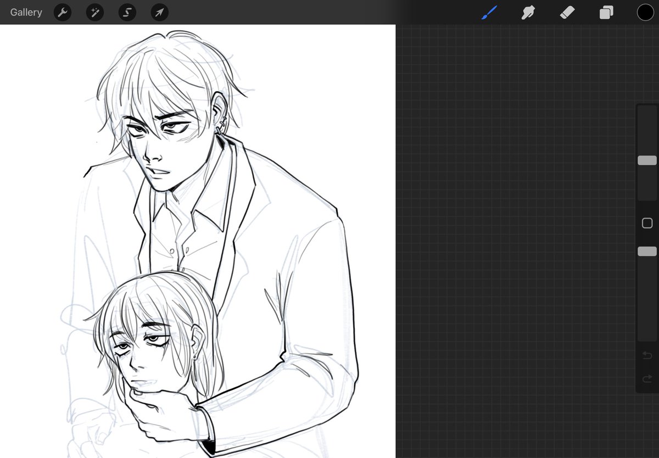Activate the Transform arrow tool
659x458 pixels.
160,12
